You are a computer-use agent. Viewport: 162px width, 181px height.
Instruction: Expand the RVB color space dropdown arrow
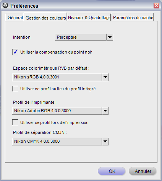[x=105, y=77]
